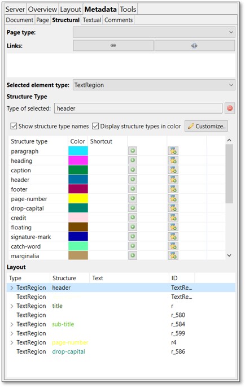245x387 pixels.
Task: Click the star-plus icon in catch-word row
Action: 173,246
